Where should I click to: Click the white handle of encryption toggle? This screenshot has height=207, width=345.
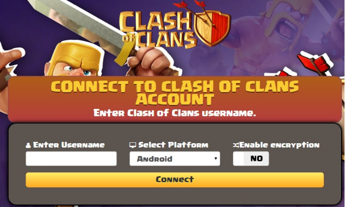(238, 158)
